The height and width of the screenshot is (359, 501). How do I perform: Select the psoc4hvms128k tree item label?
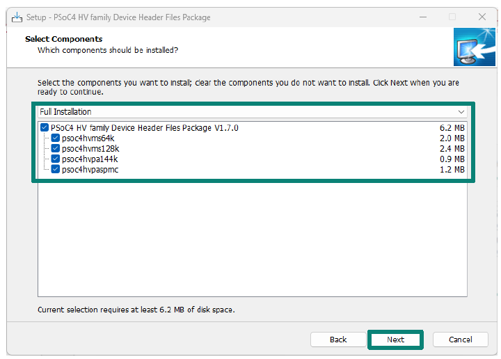coord(90,149)
